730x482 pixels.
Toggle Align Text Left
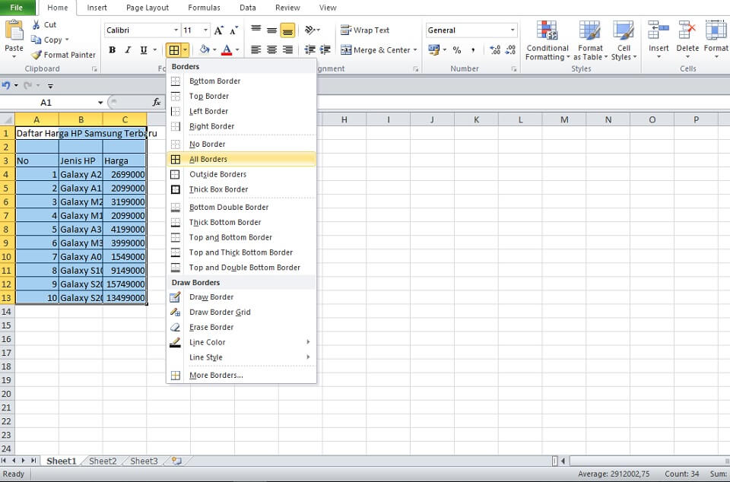[256, 49]
